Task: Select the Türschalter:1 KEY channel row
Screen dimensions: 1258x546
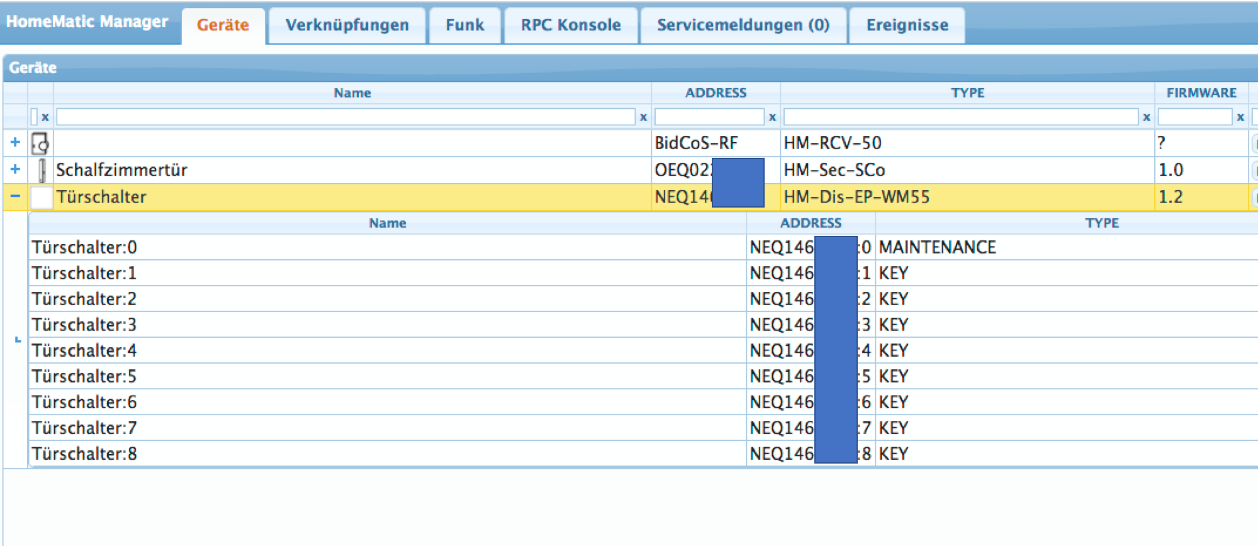Action: tap(378, 274)
